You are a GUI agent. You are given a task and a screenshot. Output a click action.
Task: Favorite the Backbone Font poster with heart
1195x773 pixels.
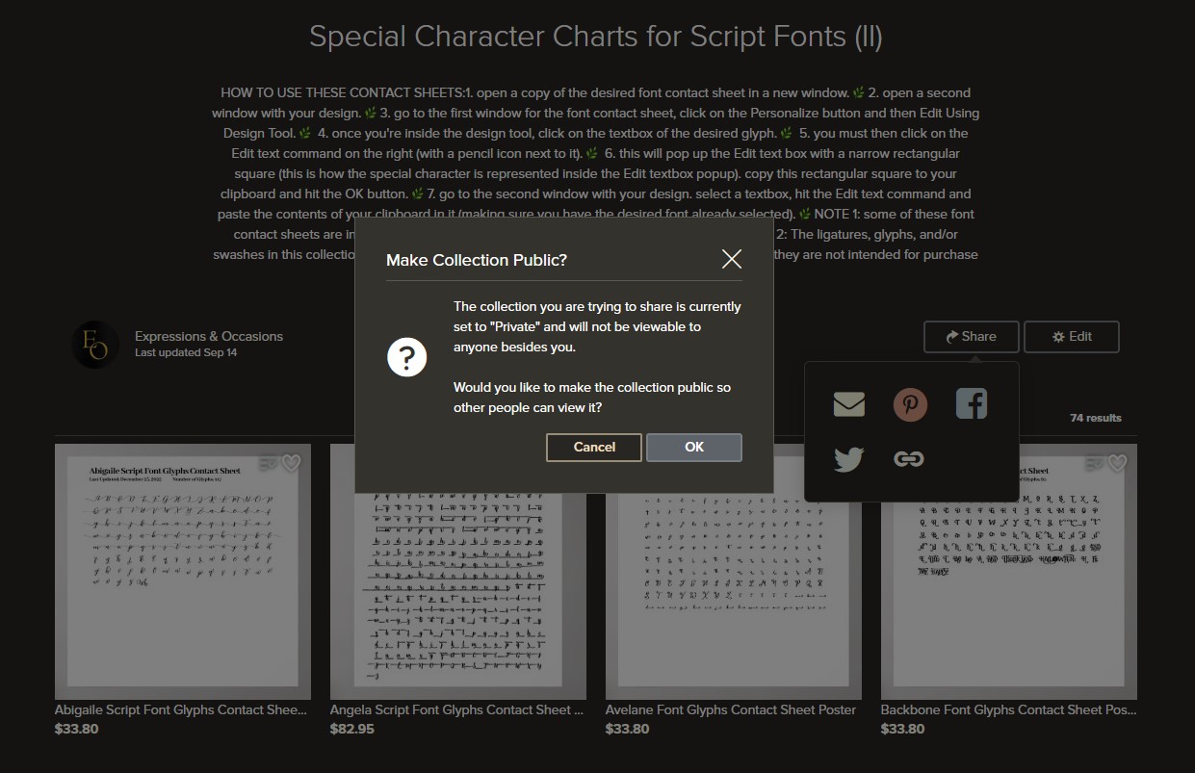click(1117, 463)
